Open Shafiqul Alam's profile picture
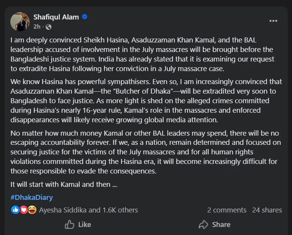 [x=20, y=21]
